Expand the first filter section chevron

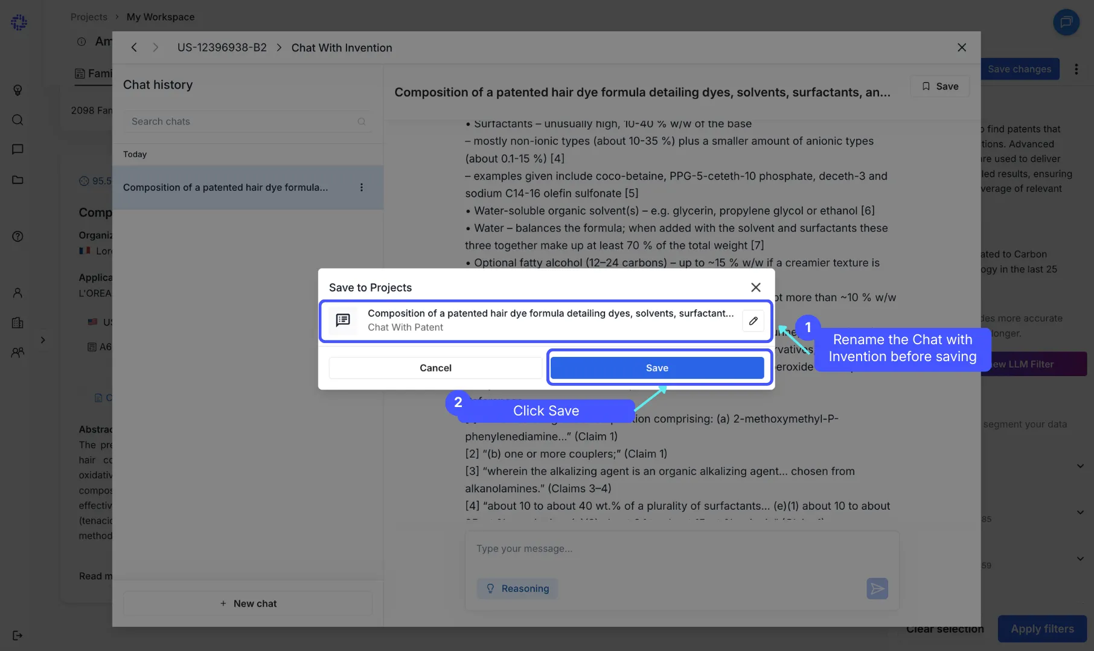1080,466
